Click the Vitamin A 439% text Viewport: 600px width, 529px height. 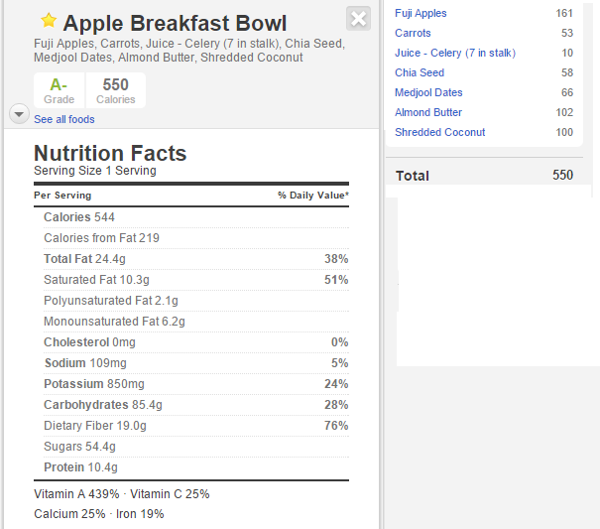pos(76,494)
